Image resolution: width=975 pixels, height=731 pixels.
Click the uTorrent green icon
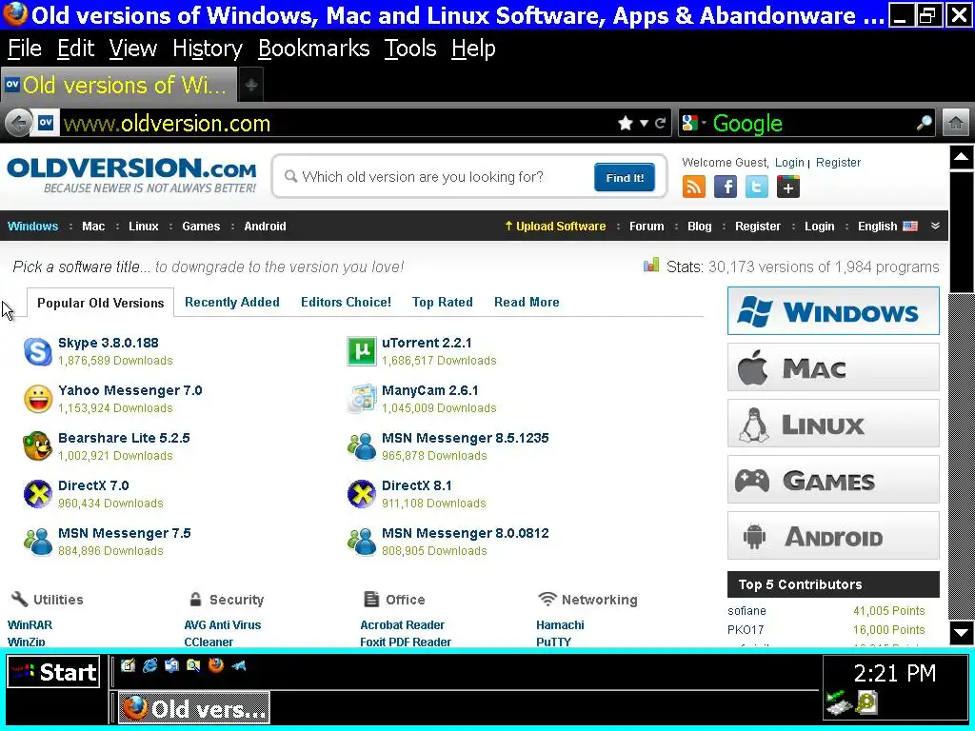[361, 351]
